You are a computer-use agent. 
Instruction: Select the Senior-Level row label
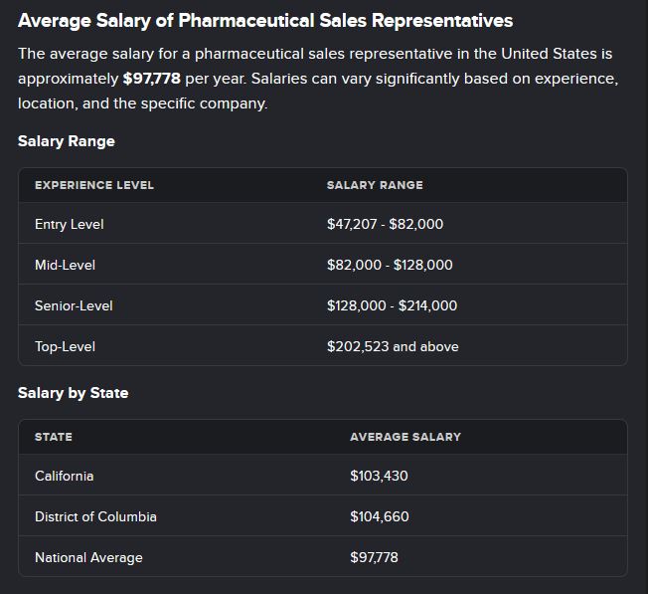click(x=74, y=305)
